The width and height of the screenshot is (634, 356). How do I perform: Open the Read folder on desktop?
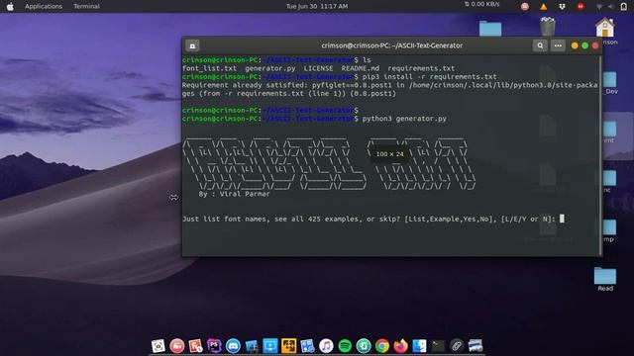point(605,279)
